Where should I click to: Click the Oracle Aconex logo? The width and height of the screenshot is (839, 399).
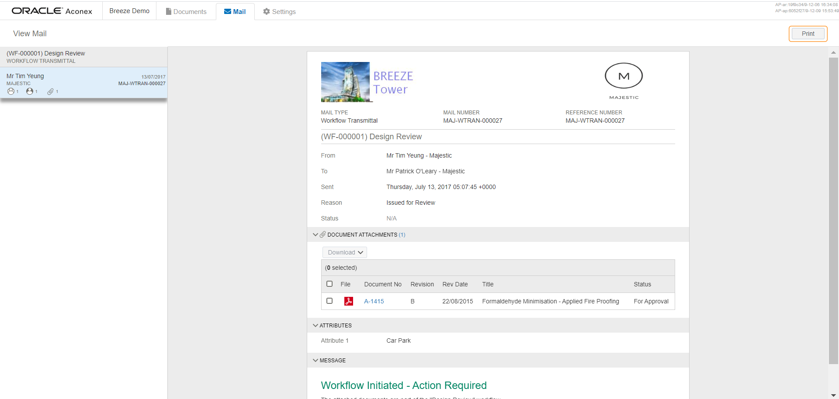[52, 11]
